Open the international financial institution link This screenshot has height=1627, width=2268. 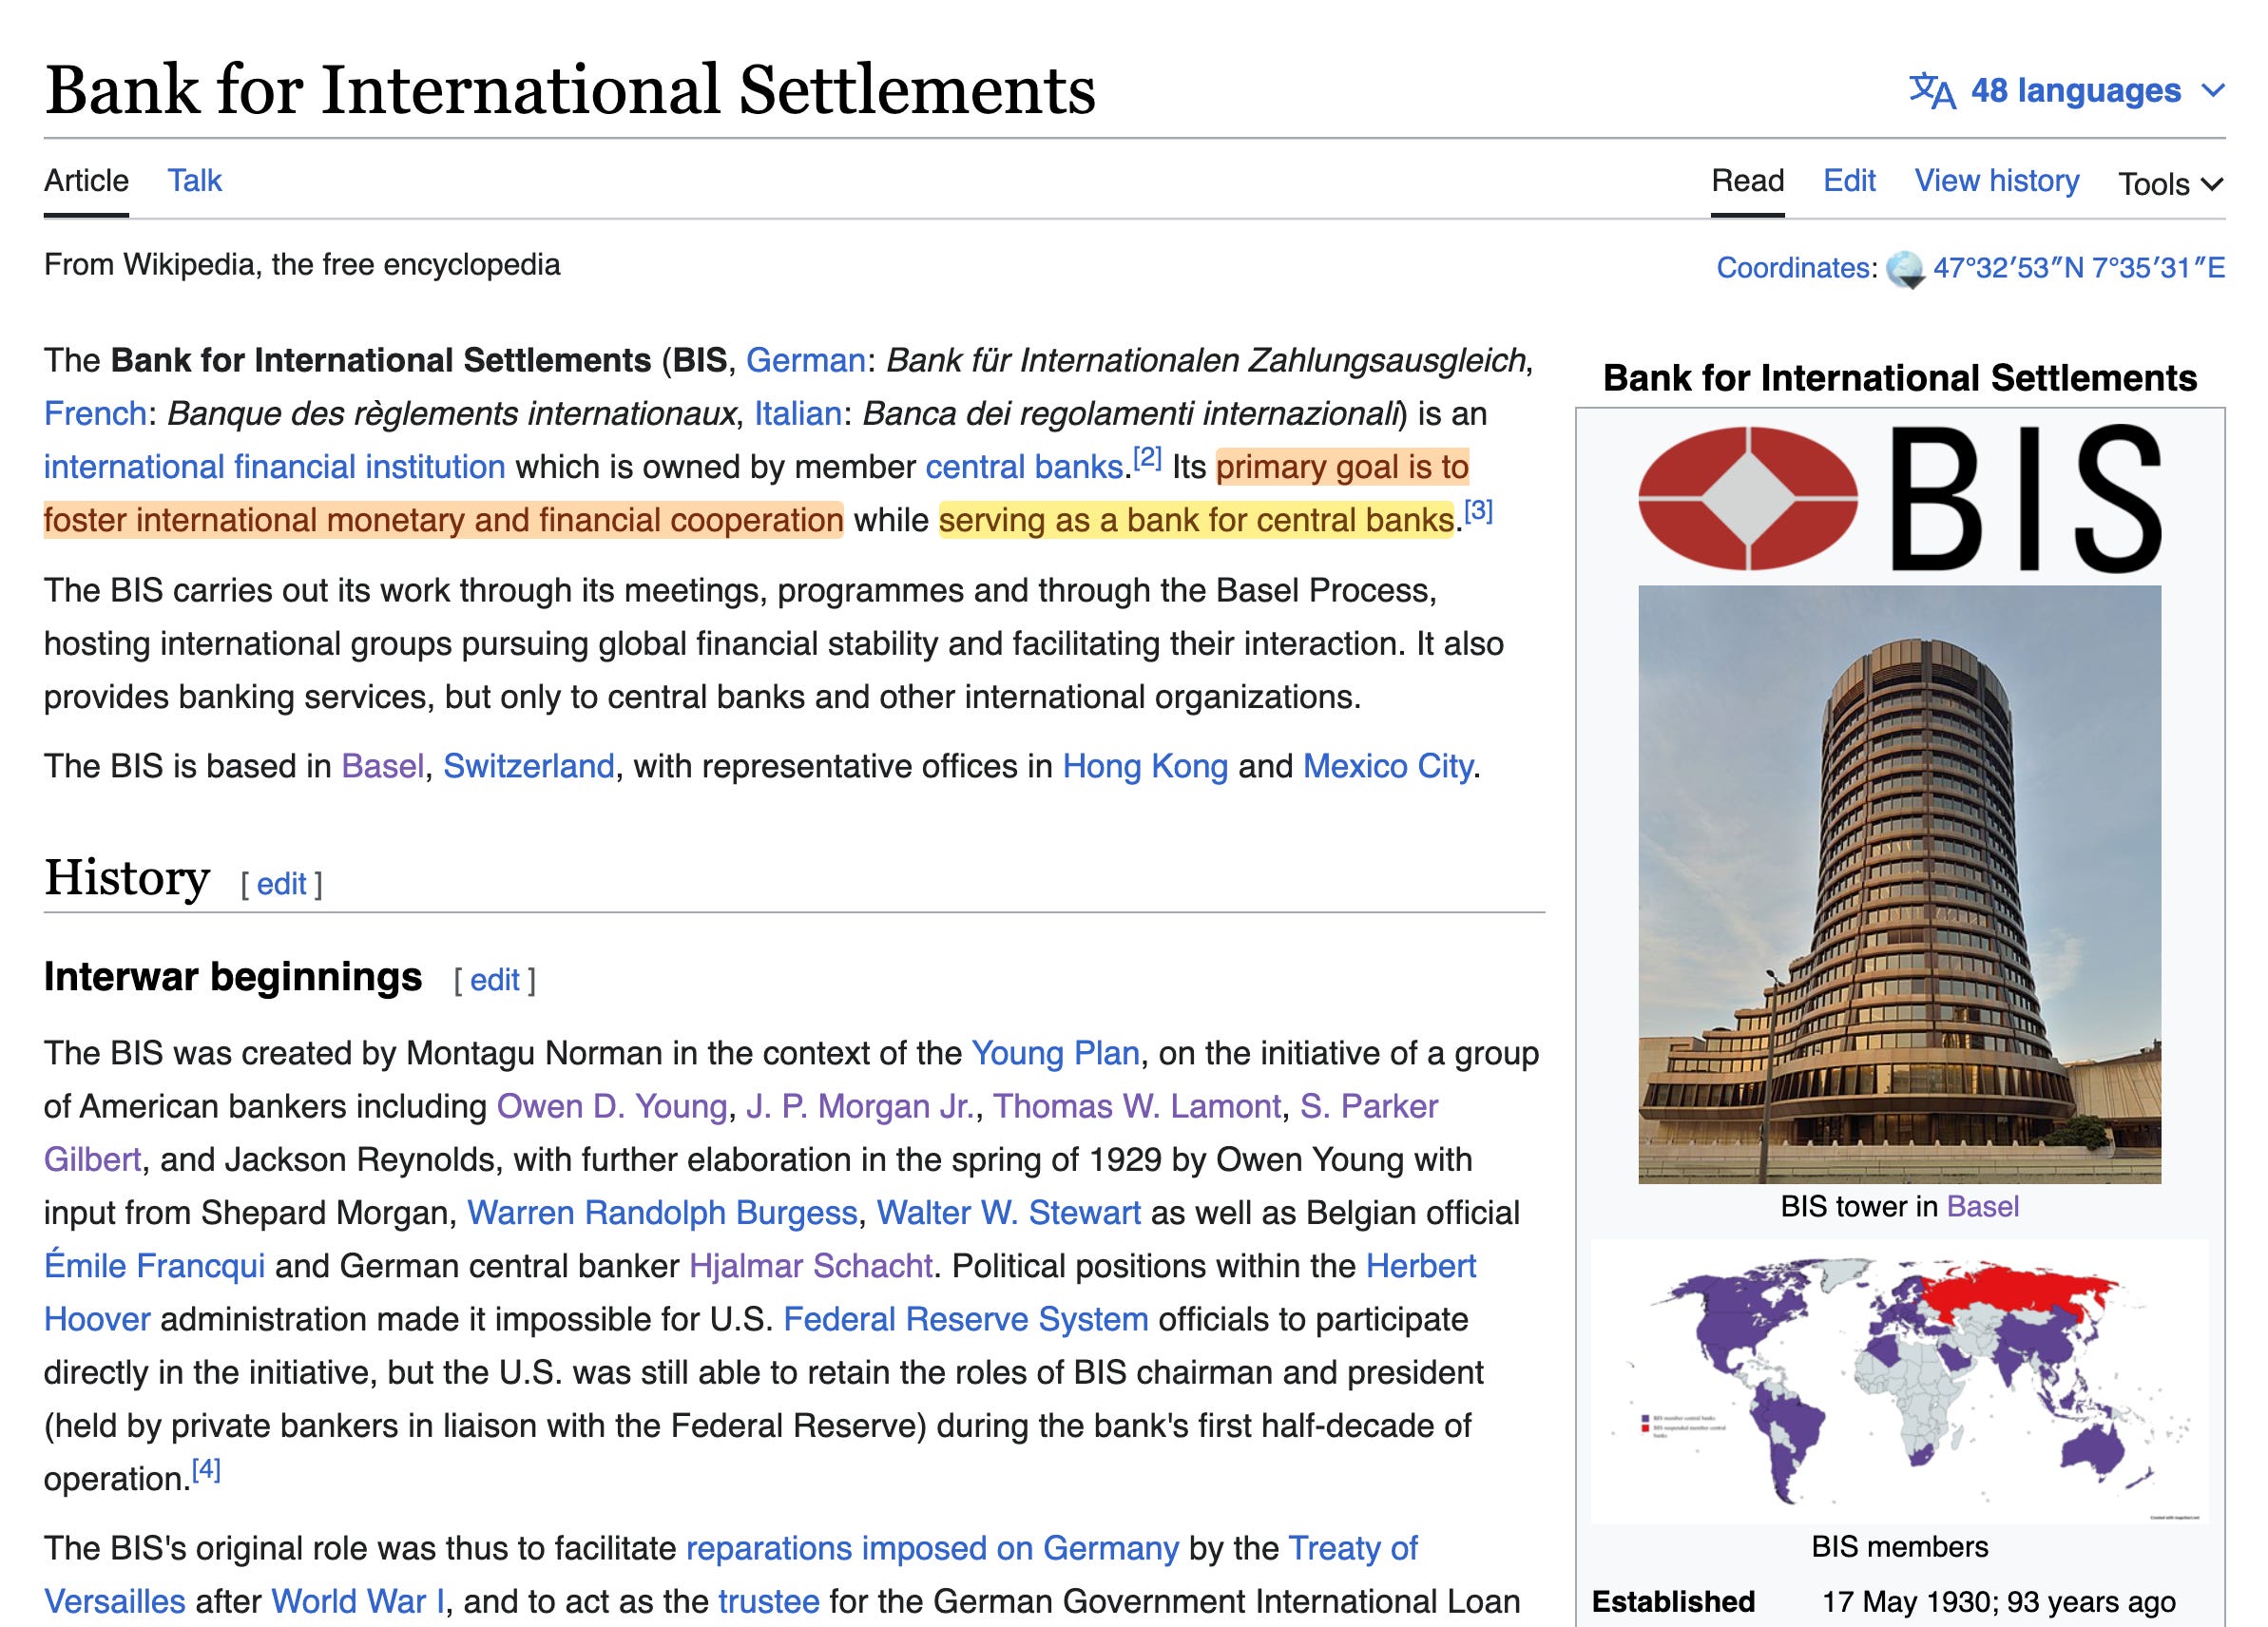click(274, 467)
